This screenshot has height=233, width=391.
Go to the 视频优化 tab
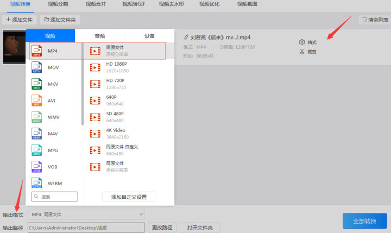tap(209, 4)
